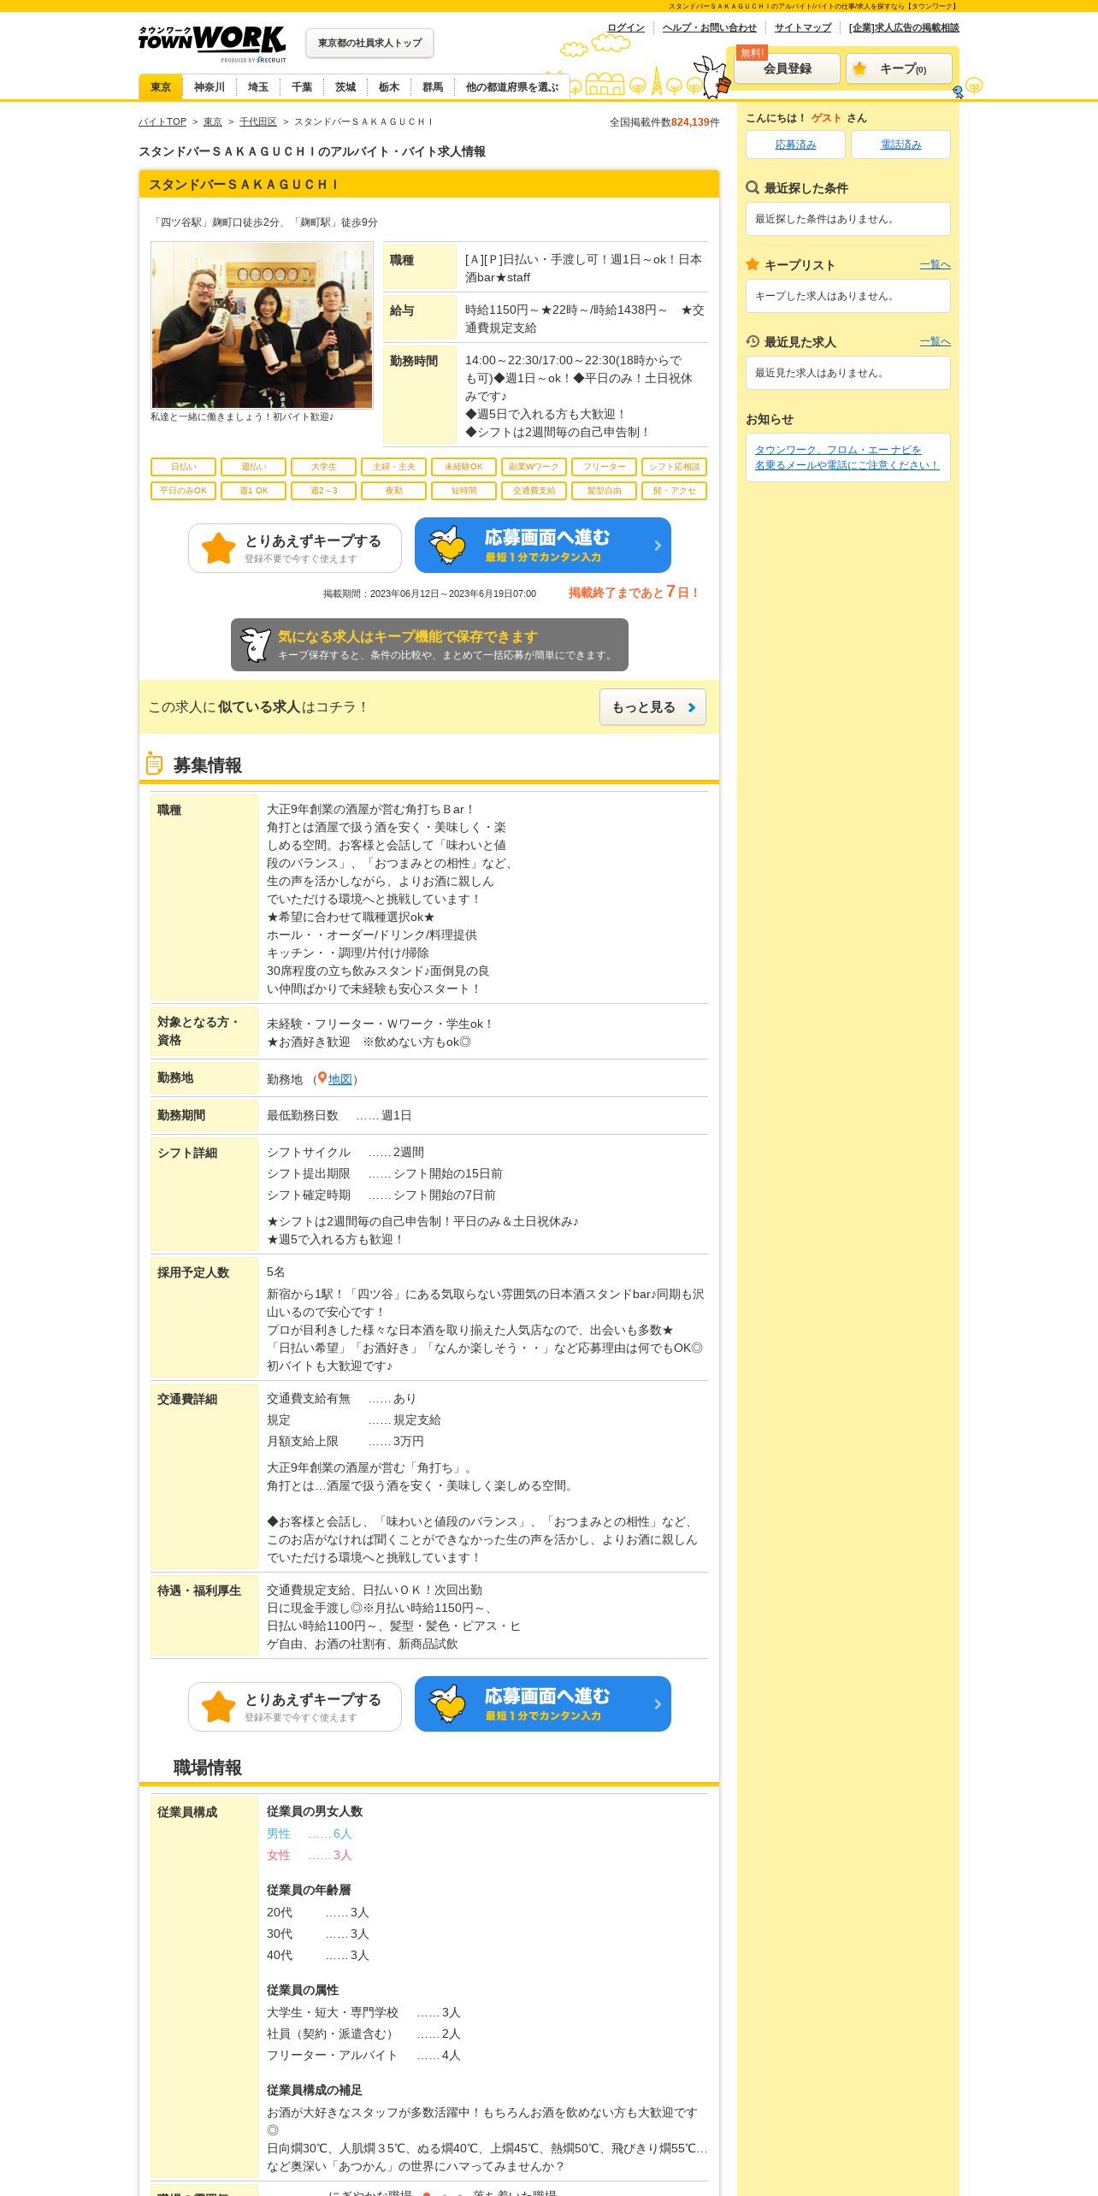
Task: Click 東京 breadcrumb link
Action: tap(213, 121)
